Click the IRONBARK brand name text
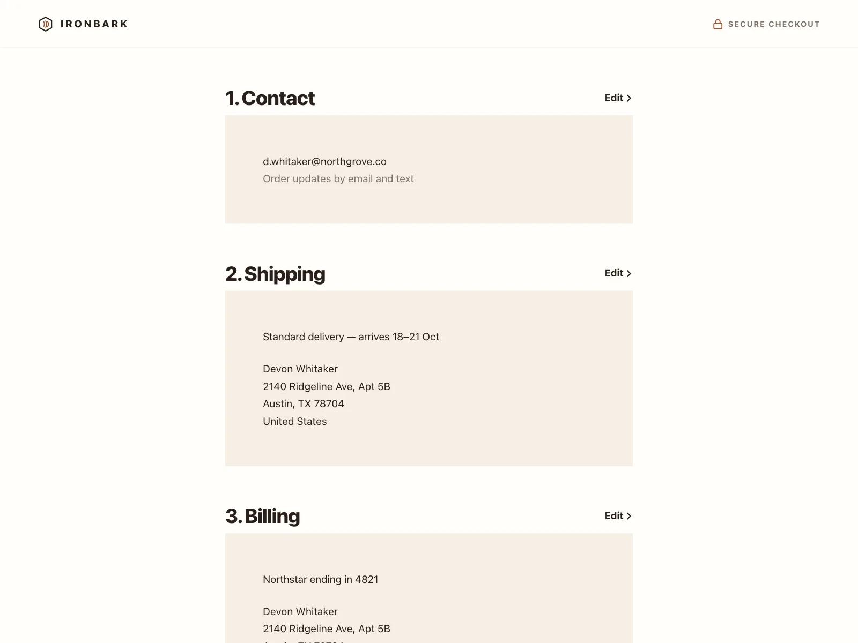This screenshot has height=643, width=858. tap(94, 24)
